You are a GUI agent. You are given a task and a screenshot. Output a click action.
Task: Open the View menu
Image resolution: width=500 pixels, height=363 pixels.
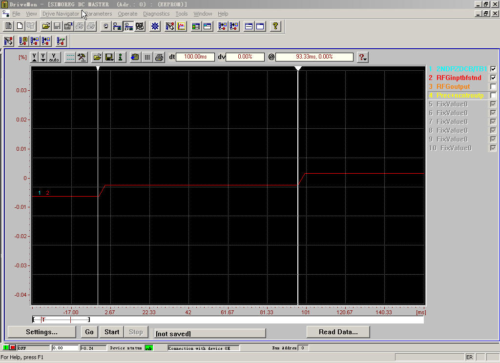(31, 14)
